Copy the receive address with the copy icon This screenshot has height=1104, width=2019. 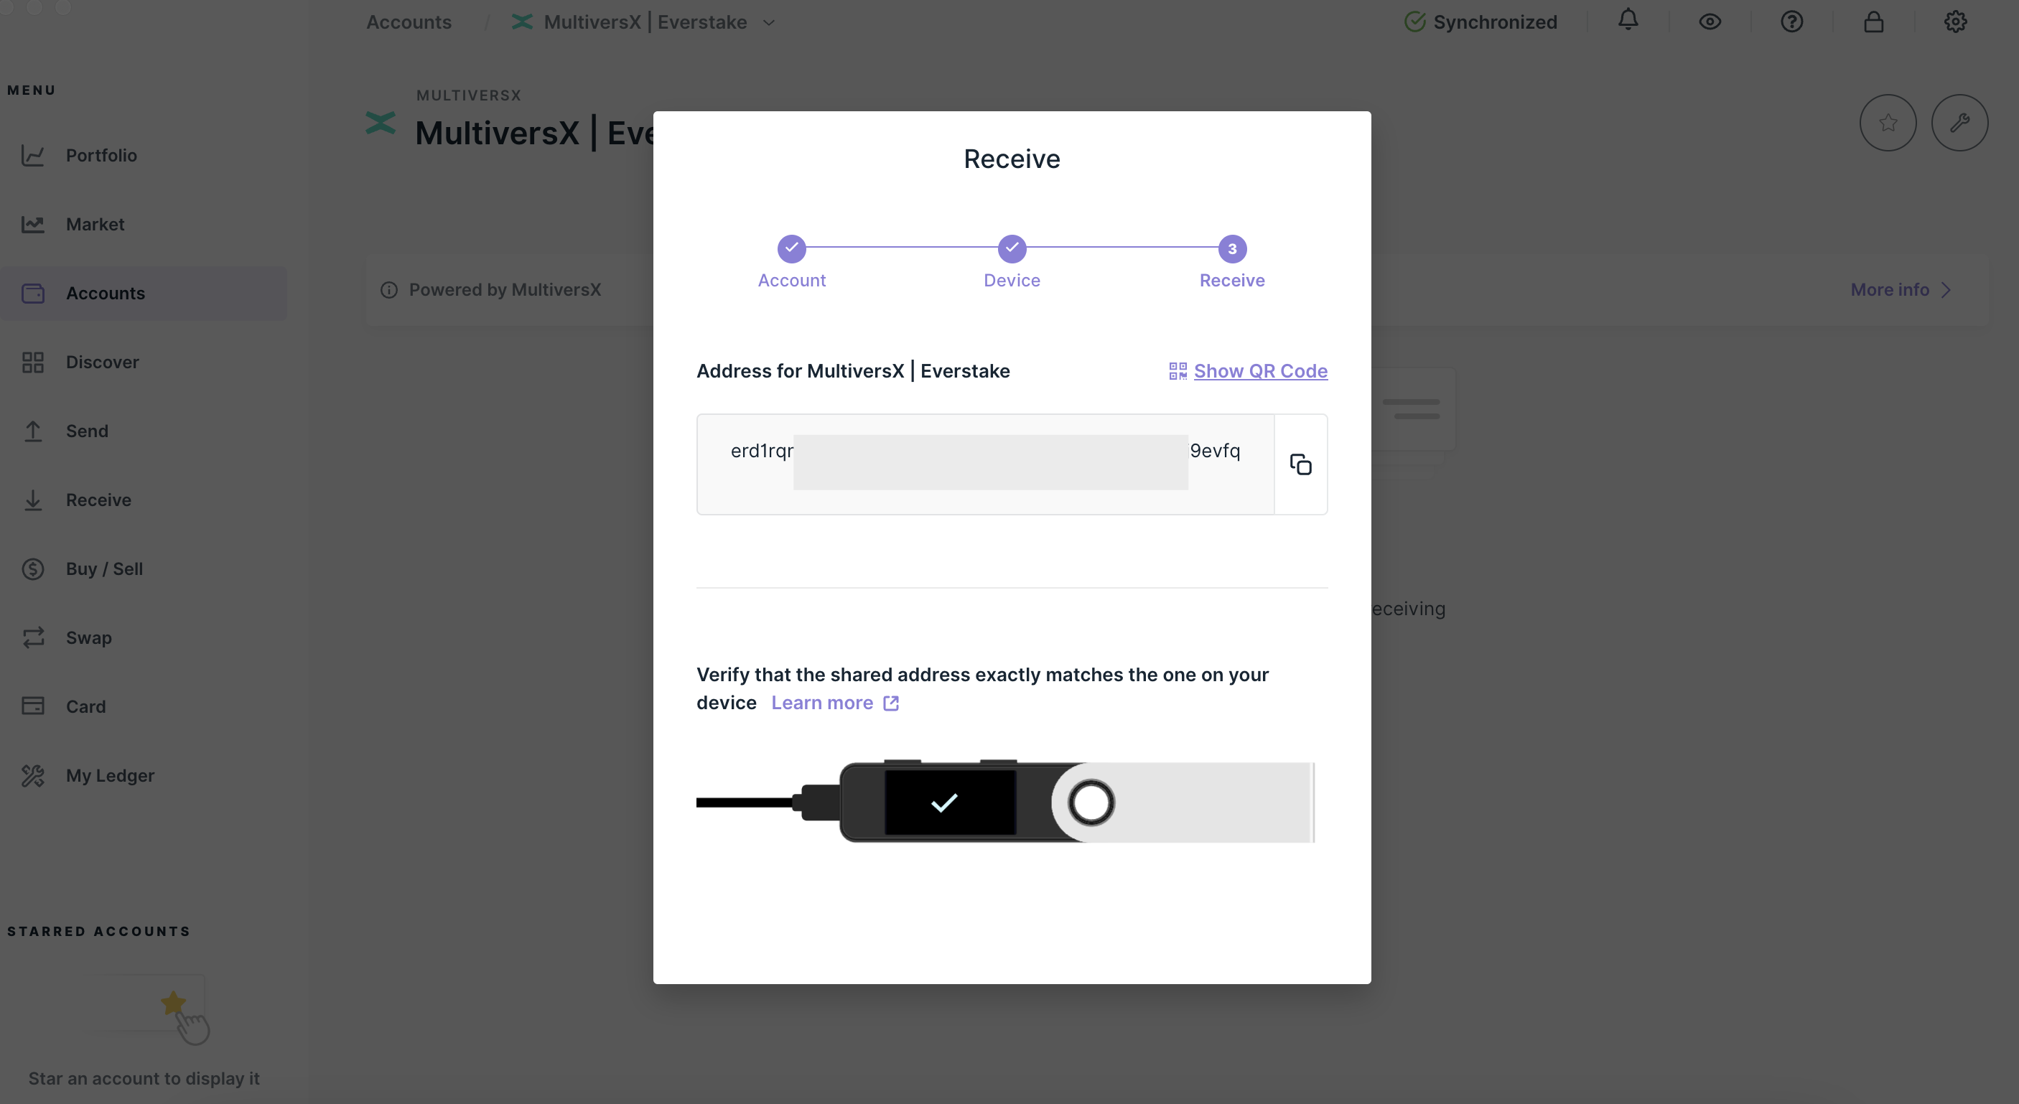coord(1300,464)
